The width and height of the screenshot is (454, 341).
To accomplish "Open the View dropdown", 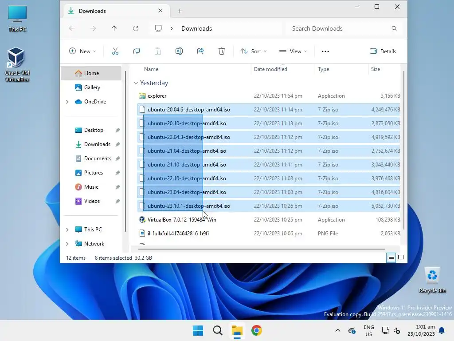I will coord(293,52).
